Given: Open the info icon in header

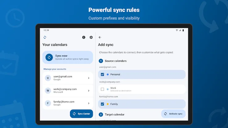Looking at the screenshot, I should (x=84, y=38).
